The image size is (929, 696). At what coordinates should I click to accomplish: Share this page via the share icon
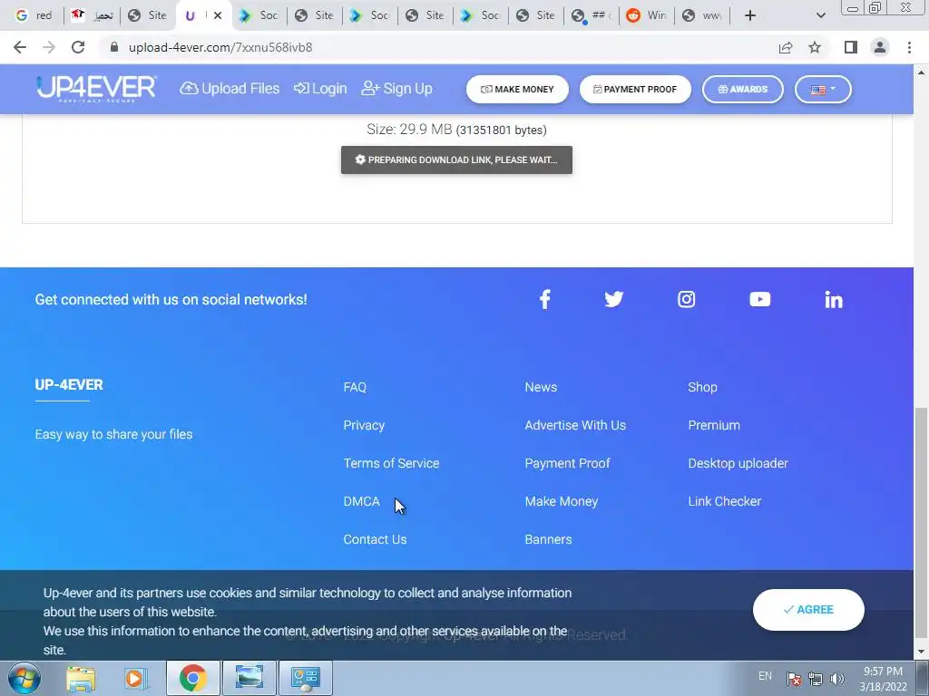[x=786, y=47]
